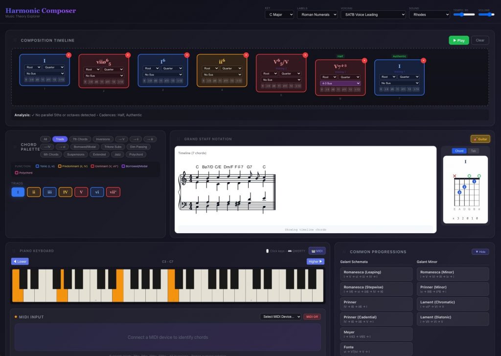Select the I chip in the Triads palette
The width and height of the screenshot is (501, 356).
pos(18,192)
